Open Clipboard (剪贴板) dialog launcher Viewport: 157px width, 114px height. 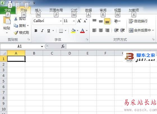(x=29, y=39)
